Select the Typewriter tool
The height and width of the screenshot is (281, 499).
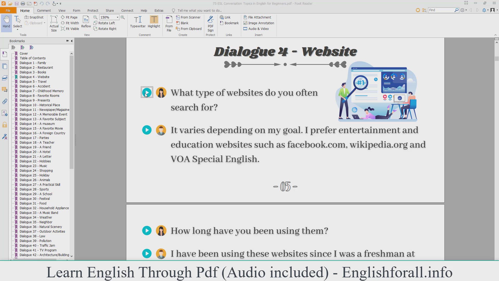click(x=138, y=22)
